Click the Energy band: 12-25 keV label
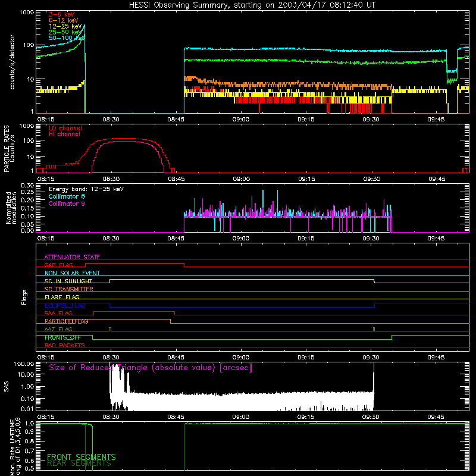 point(86,189)
